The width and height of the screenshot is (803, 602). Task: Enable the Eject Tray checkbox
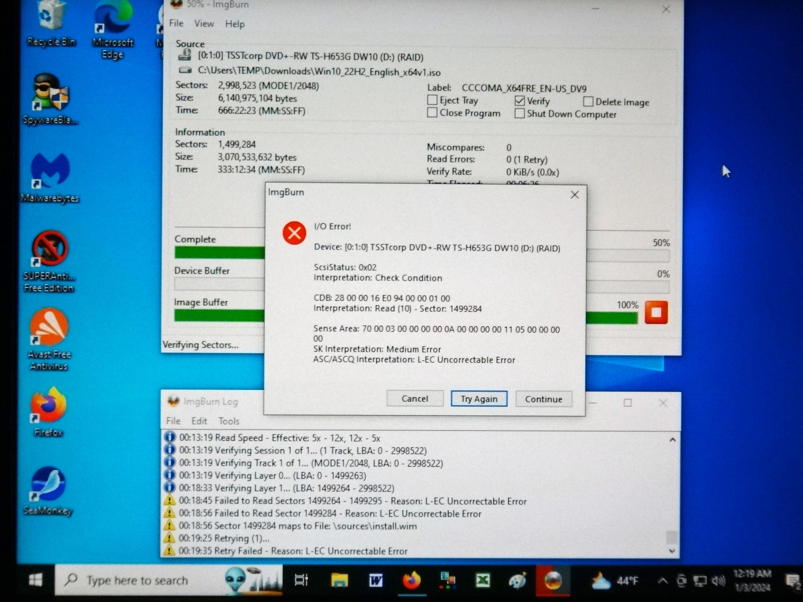432,100
